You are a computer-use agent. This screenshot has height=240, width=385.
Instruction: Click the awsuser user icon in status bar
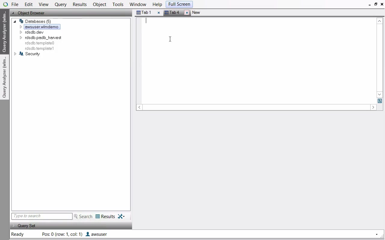(88, 234)
